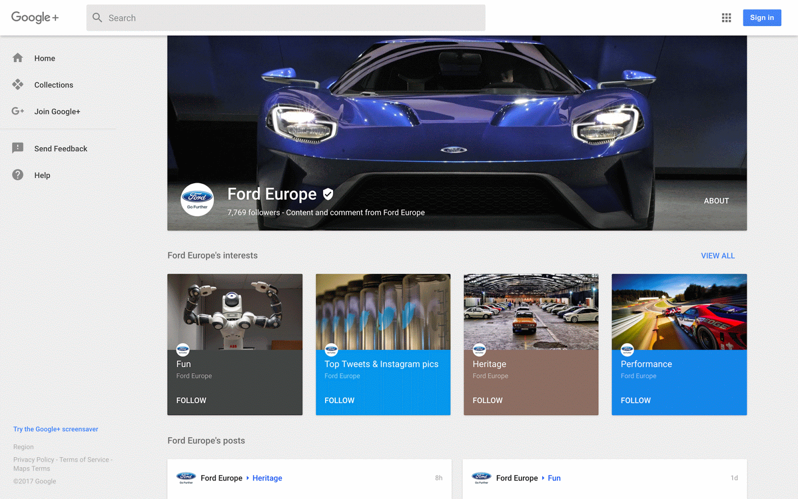Click the G+ Join icon
This screenshot has width=798, height=499.
click(x=18, y=111)
